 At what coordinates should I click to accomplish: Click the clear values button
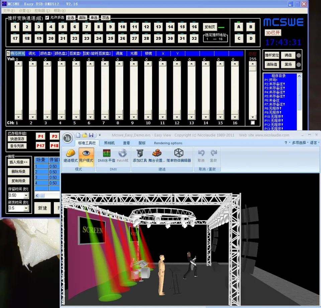272,64
